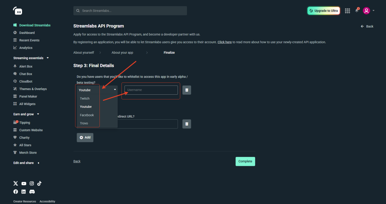Click the Custom Website icon
Image resolution: width=386 pixels, height=204 pixels.
point(15,130)
